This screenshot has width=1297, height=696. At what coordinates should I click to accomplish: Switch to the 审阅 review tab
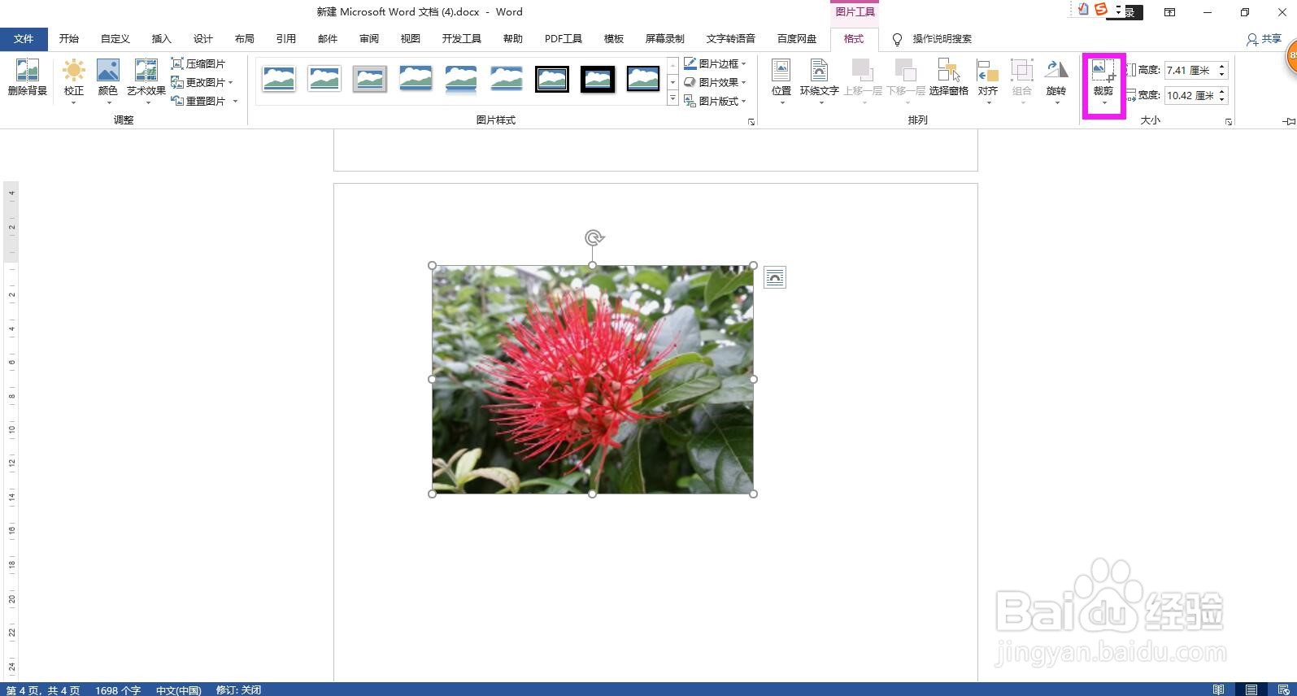point(369,39)
